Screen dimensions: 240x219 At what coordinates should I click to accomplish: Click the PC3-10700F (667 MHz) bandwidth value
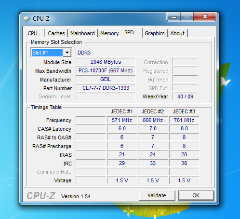pos(106,70)
